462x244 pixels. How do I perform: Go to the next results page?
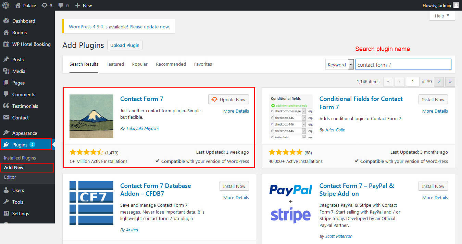pyautogui.click(x=439, y=82)
